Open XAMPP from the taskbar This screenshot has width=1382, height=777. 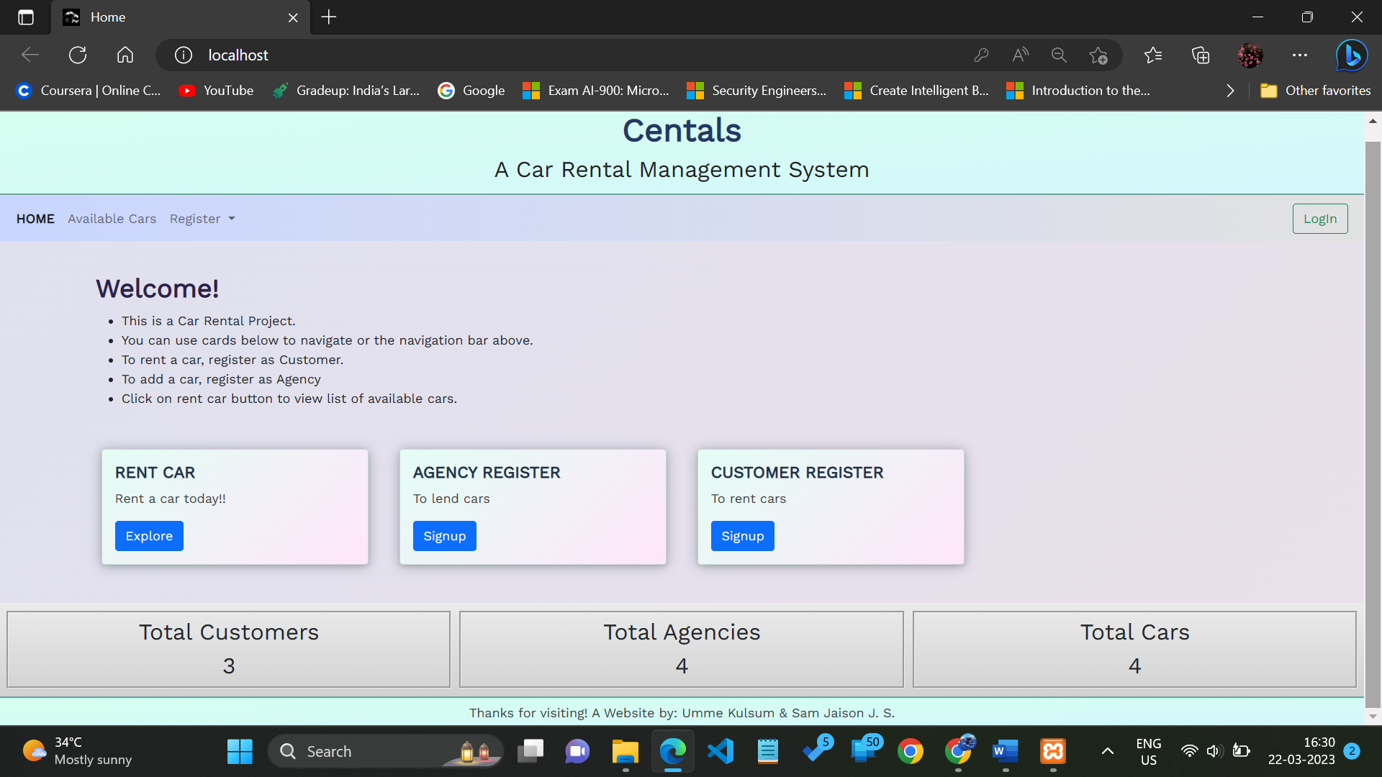[x=1053, y=751]
